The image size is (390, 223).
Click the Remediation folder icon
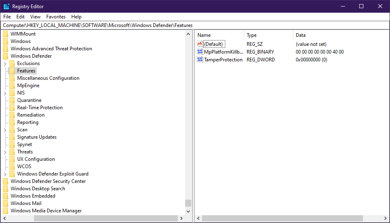pos(12,115)
